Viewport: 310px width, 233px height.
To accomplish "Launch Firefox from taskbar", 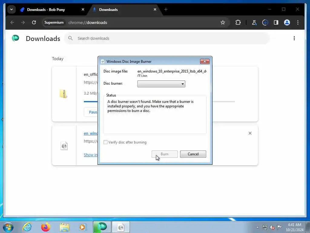I will pos(46,227).
